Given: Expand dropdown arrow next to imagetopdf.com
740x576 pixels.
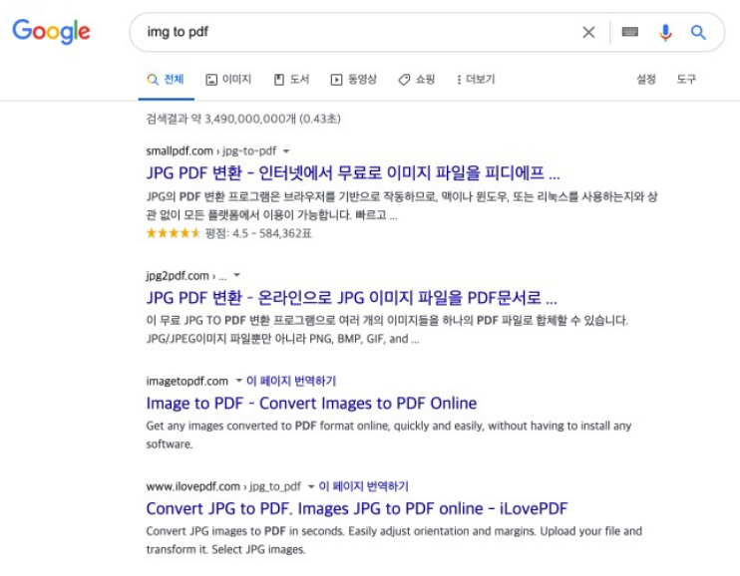Looking at the screenshot, I should point(238,381).
